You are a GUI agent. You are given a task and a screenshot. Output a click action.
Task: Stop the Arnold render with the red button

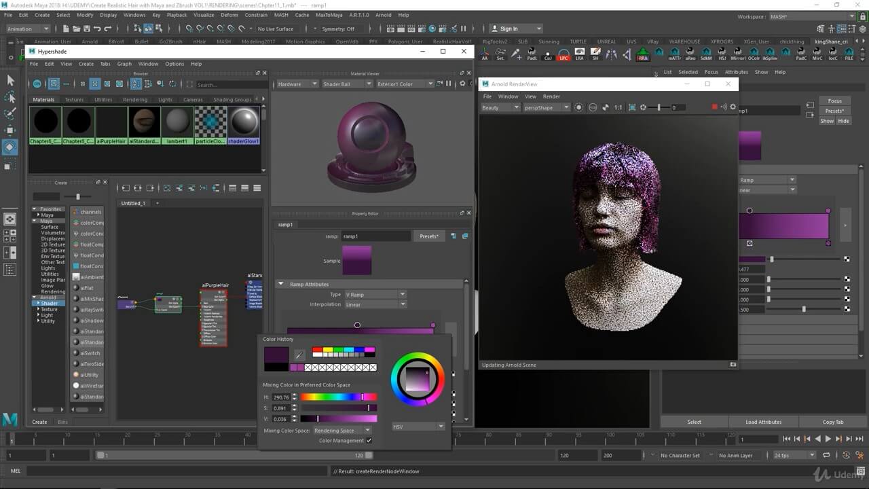[714, 107]
